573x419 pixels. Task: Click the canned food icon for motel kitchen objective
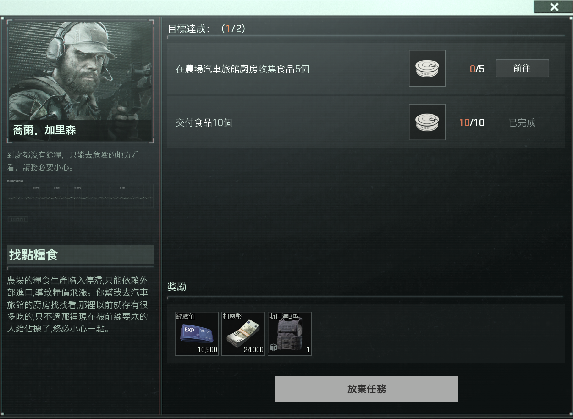[427, 68]
